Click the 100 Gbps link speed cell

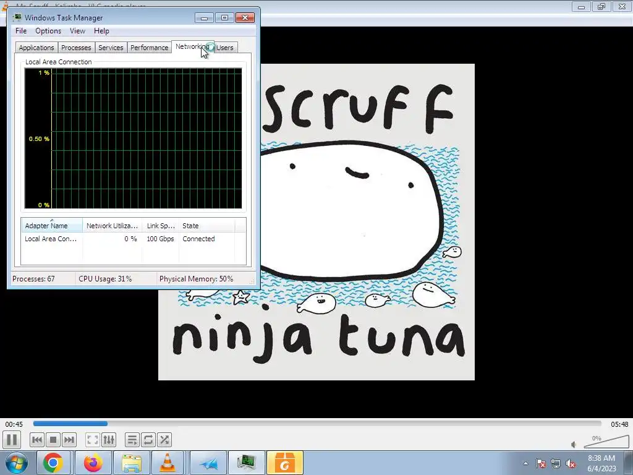click(x=160, y=239)
